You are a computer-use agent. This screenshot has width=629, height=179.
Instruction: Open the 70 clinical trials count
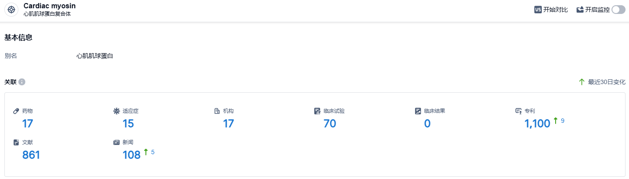[330, 124]
